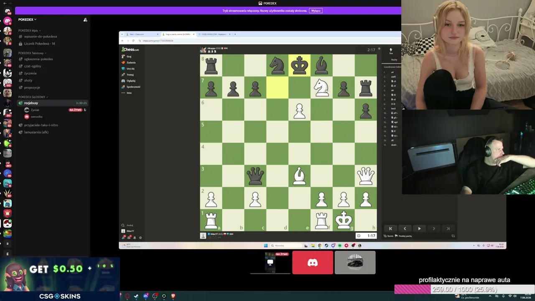The width and height of the screenshot is (535, 301).
Task: Click the black queen on c3
Action: tap(255, 176)
